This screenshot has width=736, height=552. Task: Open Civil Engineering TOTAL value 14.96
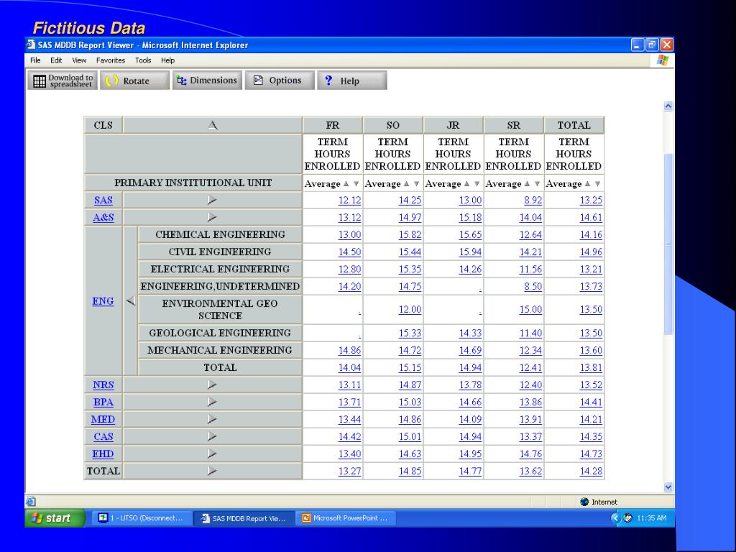[x=591, y=252]
